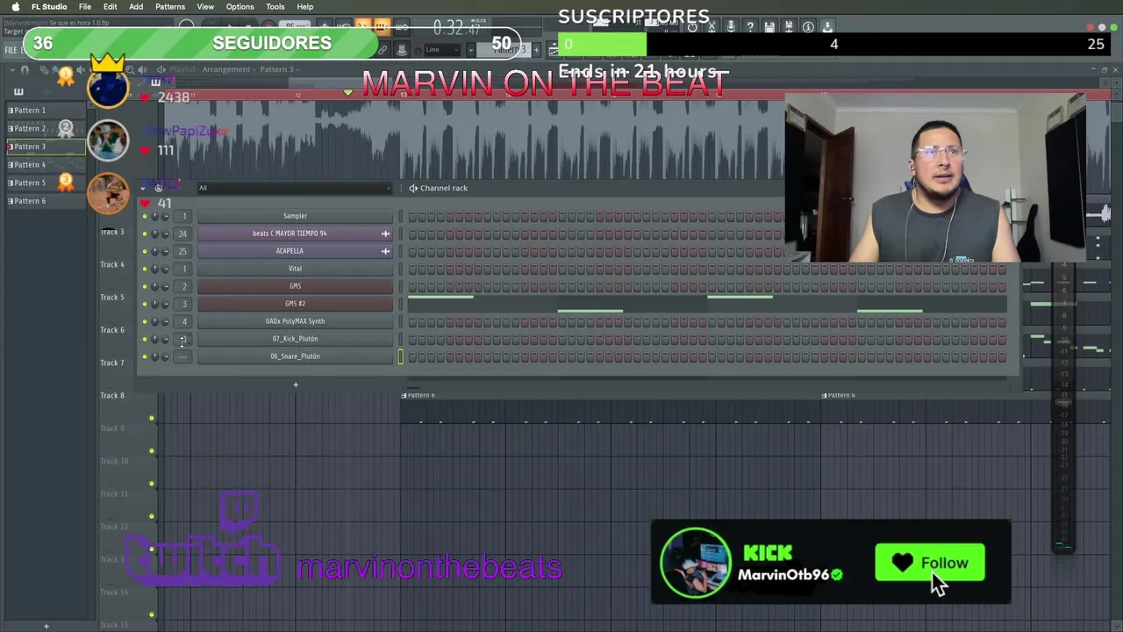Toggle mute LED for Vital channel
Viewport: 1123px width, 632px height.
pyautogui.click(x=145, y=269)
